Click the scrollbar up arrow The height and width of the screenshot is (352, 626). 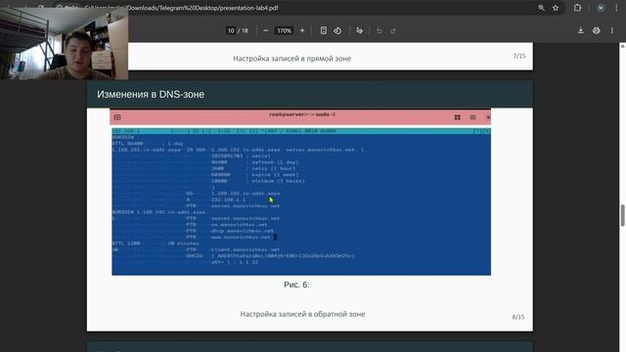[622, 46]
